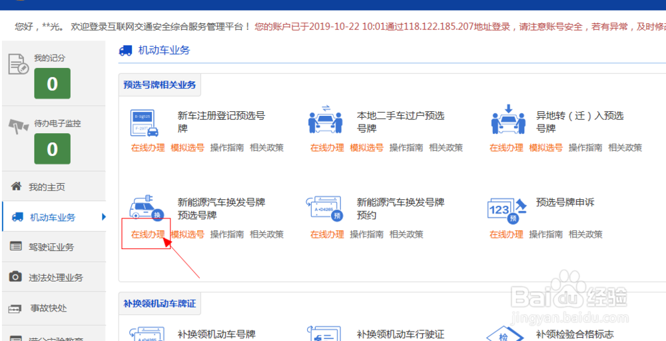Open 操作指南 under 异地转（迁）入预选号牌
This screenshot has width=666, height=341.
[585, 148]
